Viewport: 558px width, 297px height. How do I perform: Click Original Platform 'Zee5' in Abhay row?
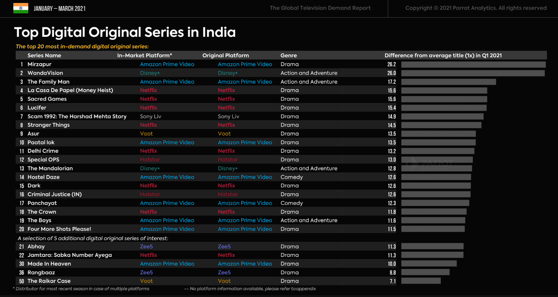[224, 246]
